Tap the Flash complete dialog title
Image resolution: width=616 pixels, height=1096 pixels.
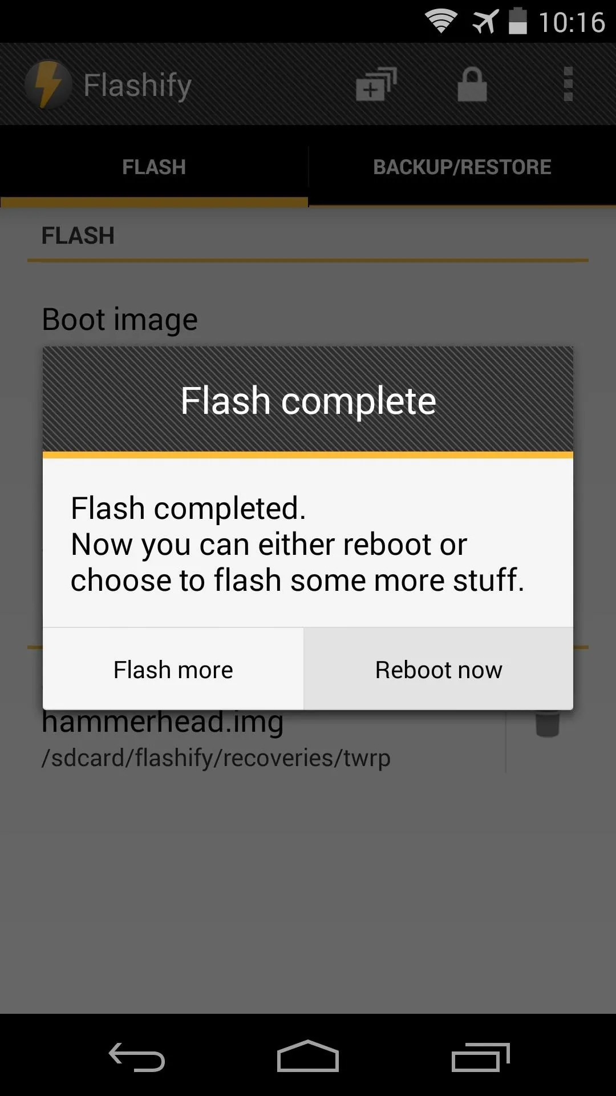coord(308,401)
